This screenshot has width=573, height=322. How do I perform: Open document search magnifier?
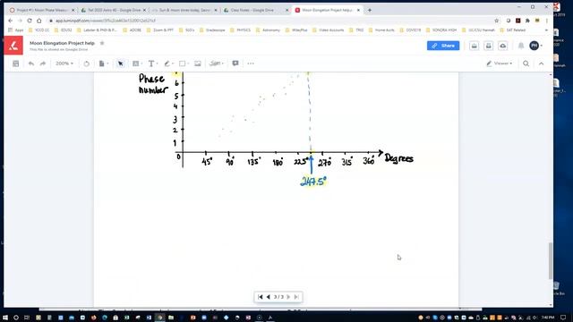tap(526, 64)
